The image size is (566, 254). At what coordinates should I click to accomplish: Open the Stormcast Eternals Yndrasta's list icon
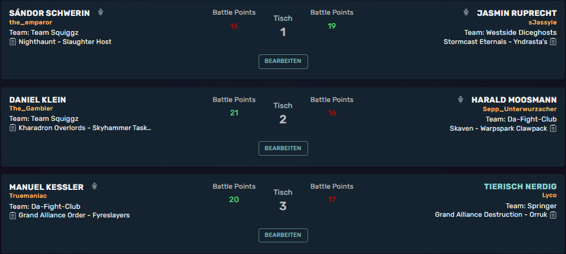[553, 42]
